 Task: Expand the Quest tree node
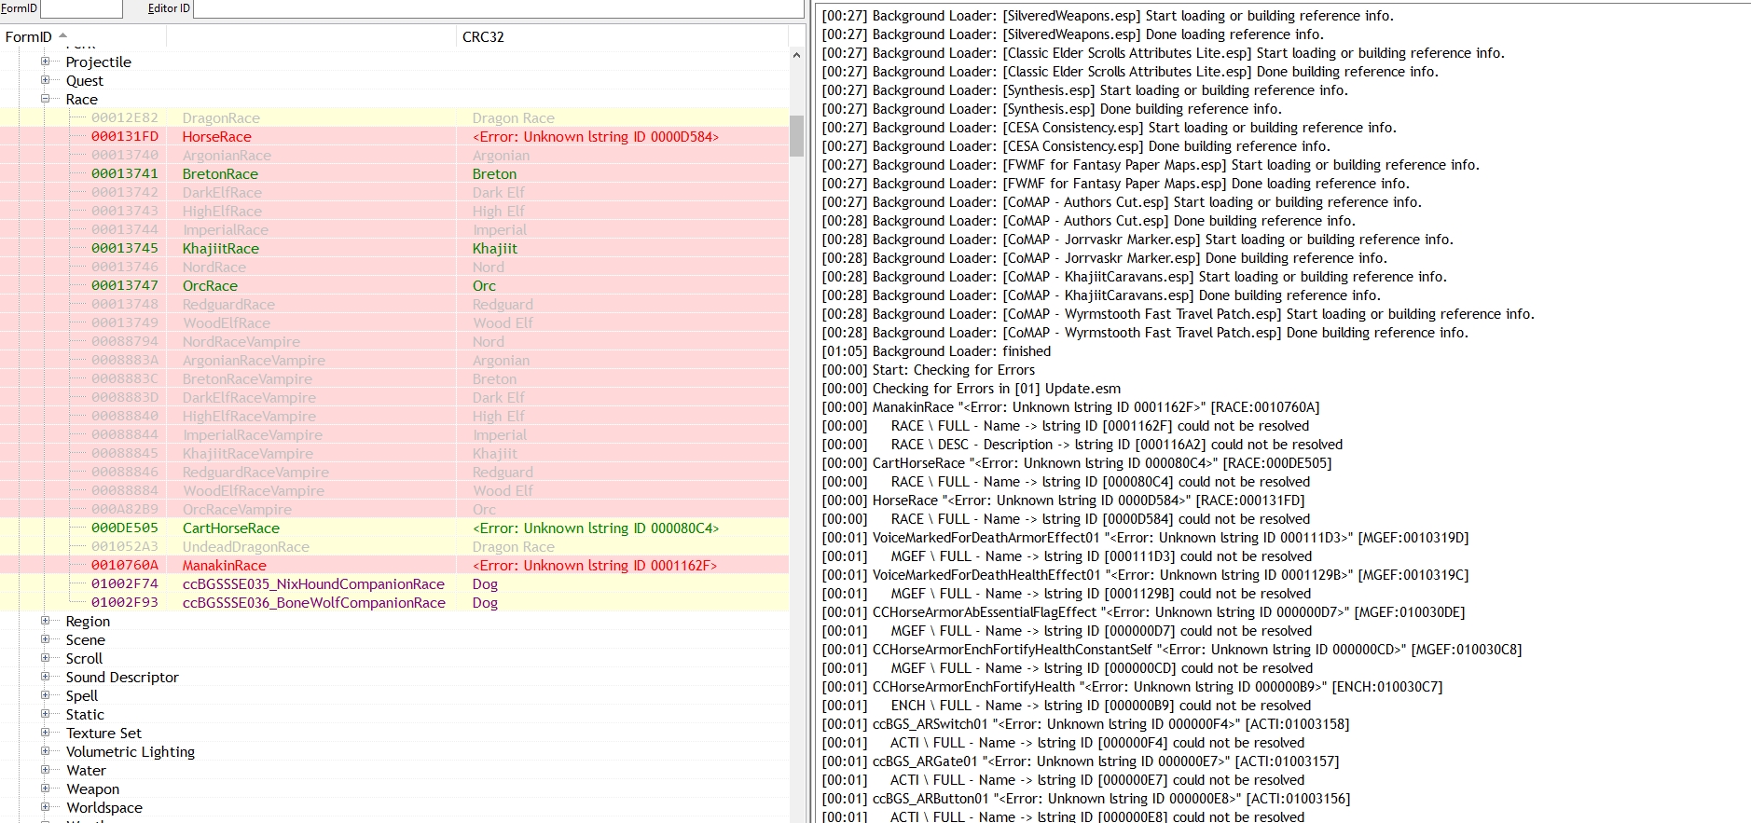(x=45, y=80)
